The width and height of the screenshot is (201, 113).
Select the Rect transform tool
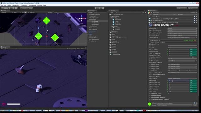[16, 8]
